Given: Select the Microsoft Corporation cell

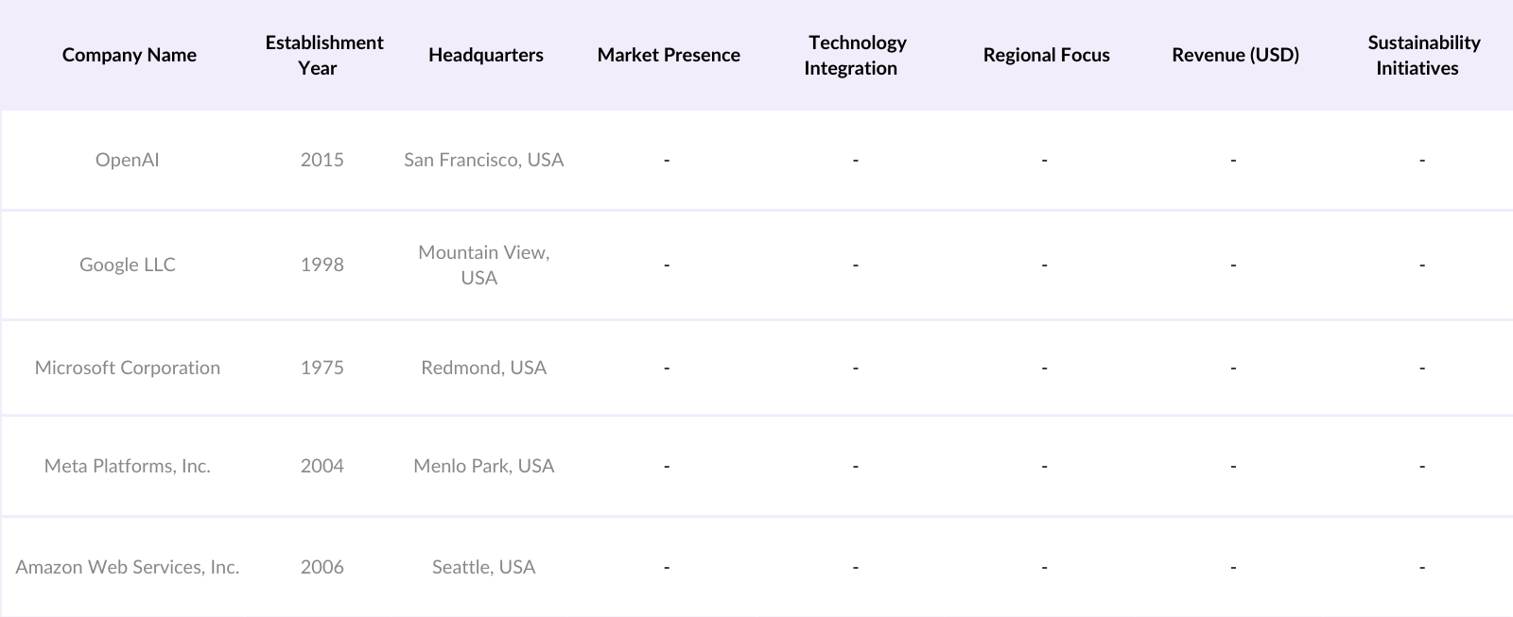Looking at the screenshot, I should coord(127,368).
